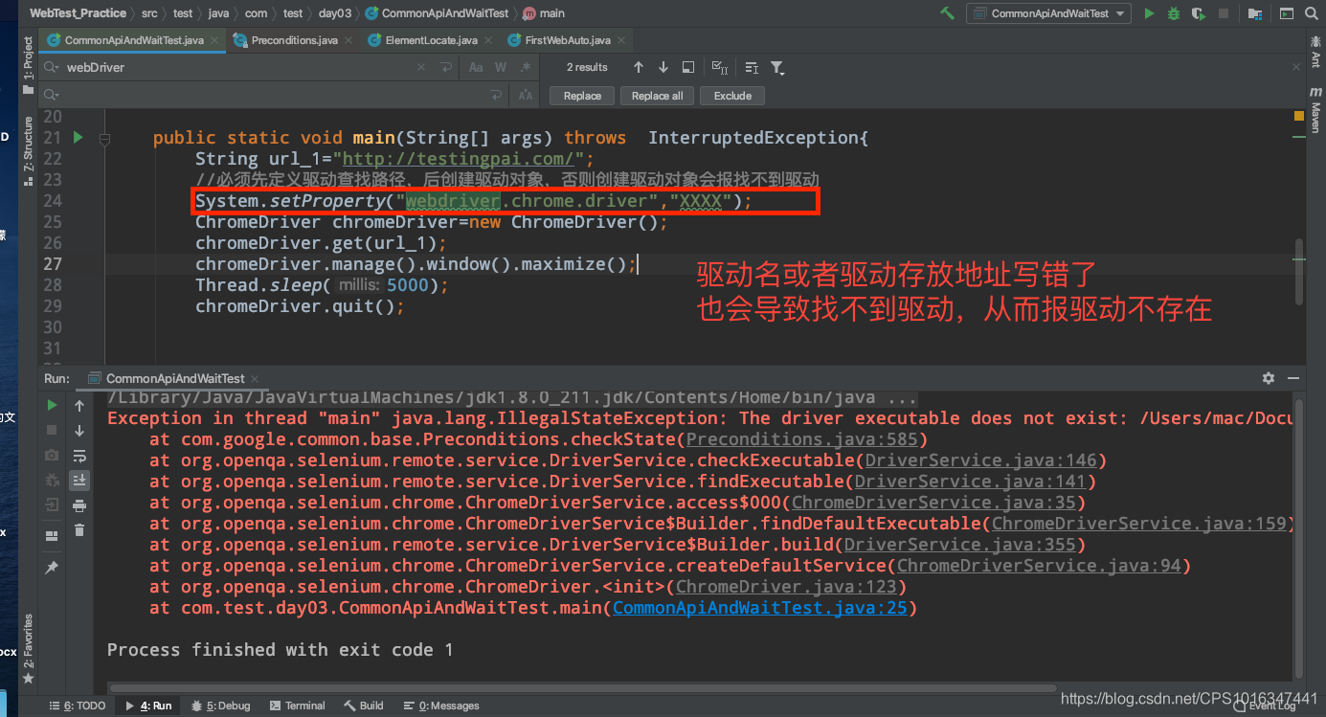1326x717 pixels.
Task: Collapse the main method code fold
Action: point(103,137)
